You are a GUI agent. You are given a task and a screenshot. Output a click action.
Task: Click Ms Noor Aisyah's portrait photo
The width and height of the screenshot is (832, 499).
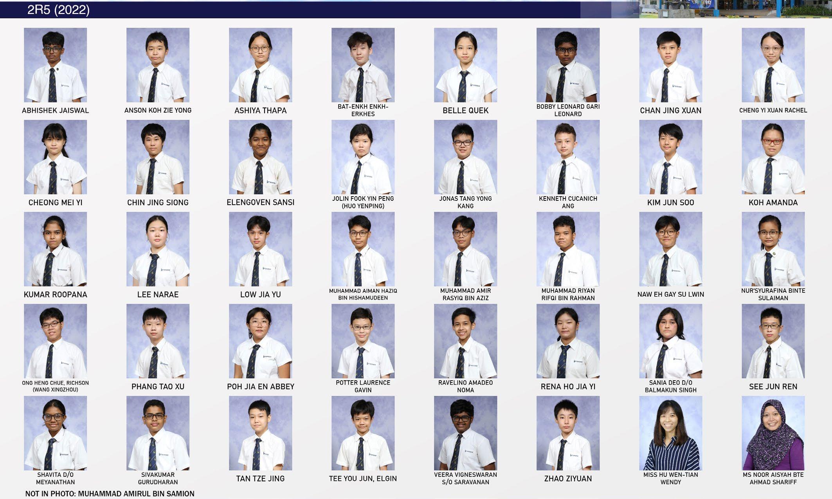(773, 433)
